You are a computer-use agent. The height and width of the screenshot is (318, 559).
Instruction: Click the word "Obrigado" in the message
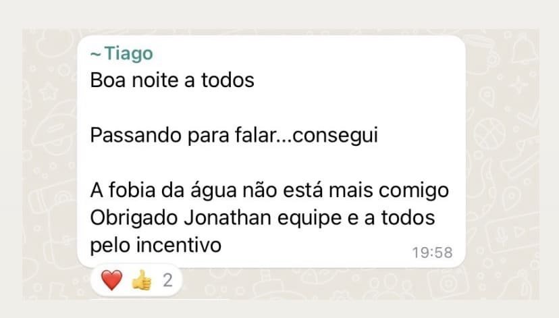coord(134,218)
